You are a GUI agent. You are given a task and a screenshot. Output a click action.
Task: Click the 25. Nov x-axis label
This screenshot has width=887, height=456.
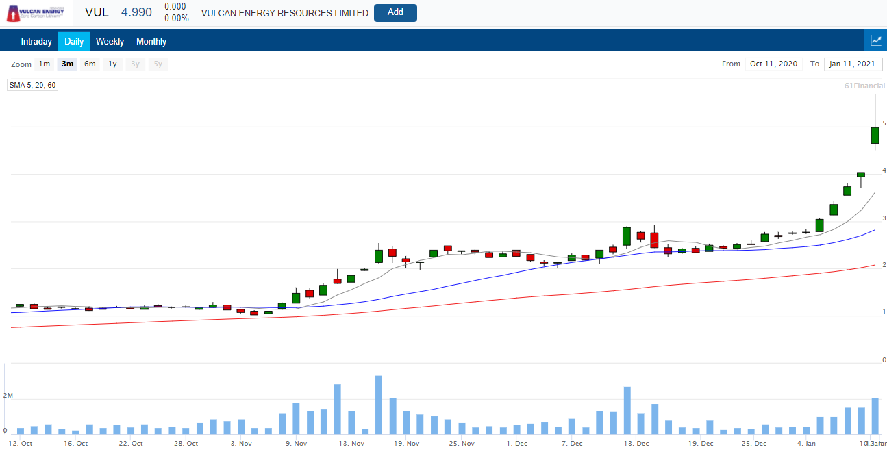(x=462, y=443)
